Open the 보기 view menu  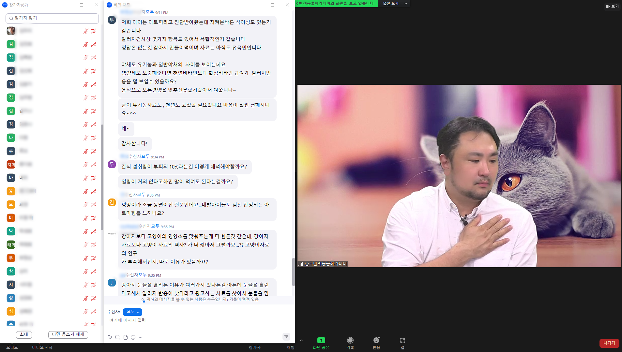(x=612, y=6)
